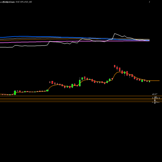Click the "Days" label at right edge
Screen dimensions: 162x162
157,102
